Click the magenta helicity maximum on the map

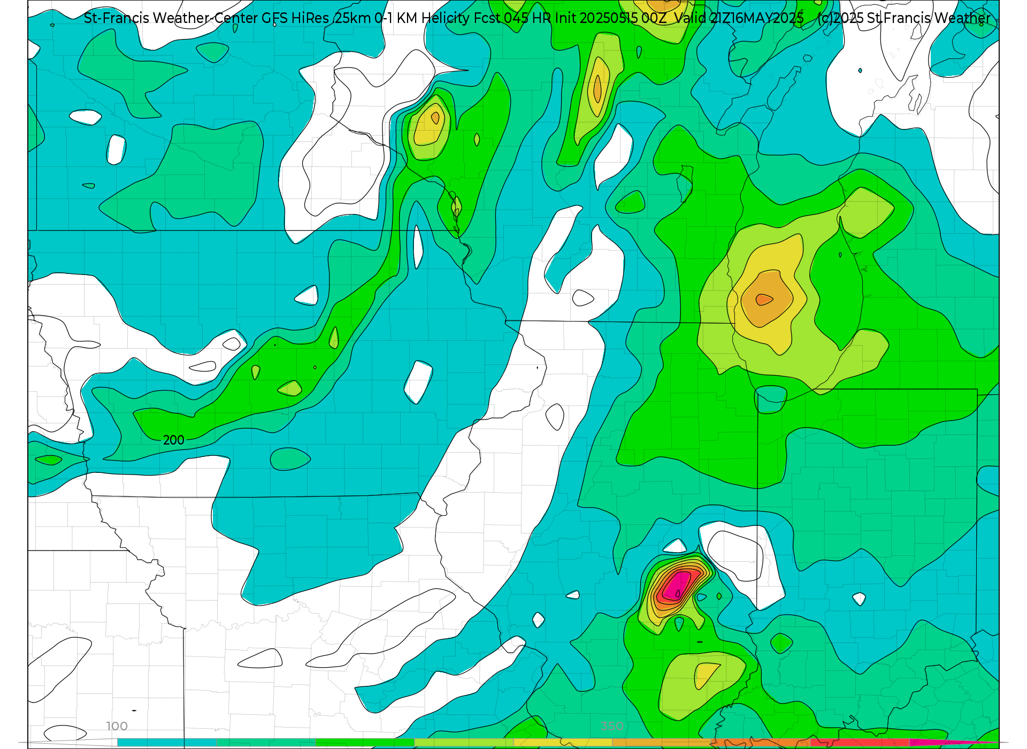[676, 586]
